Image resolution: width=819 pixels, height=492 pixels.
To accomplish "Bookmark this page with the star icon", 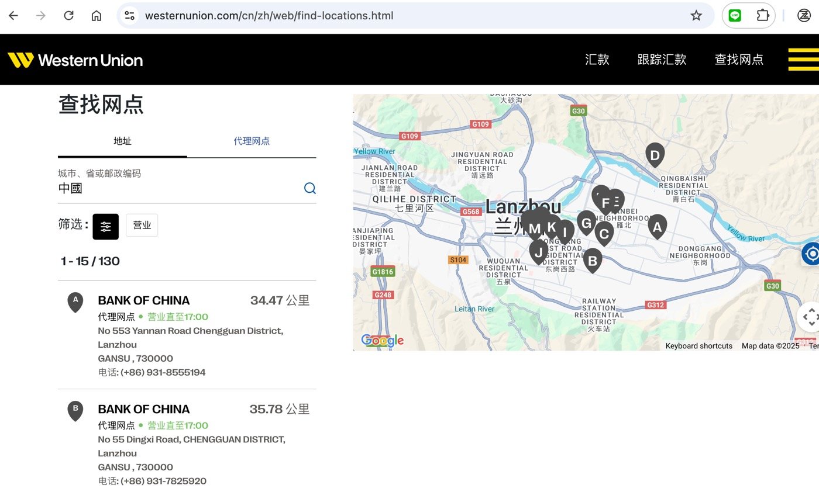I will [696, 16].
